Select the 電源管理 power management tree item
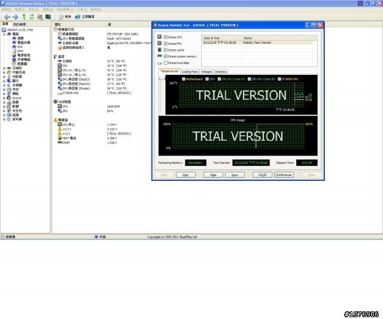Screen dimensions: 383x319 tap(23, 55)
